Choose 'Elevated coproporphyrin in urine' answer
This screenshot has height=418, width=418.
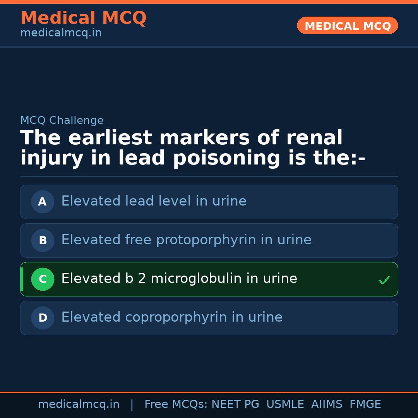coord(172,317)
